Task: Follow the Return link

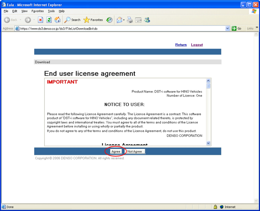Action: point(181,45)
